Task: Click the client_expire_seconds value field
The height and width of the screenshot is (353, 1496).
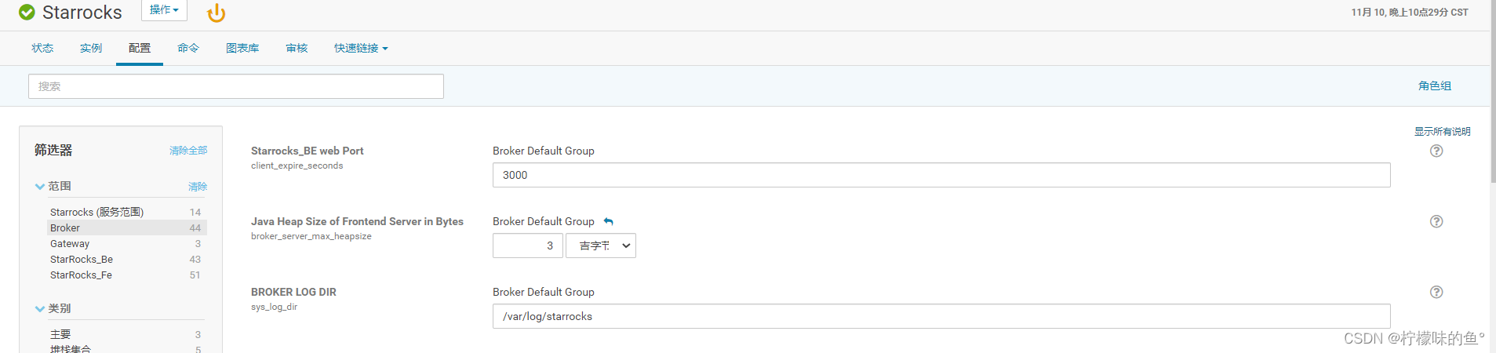Action: (x=941, y=175)
